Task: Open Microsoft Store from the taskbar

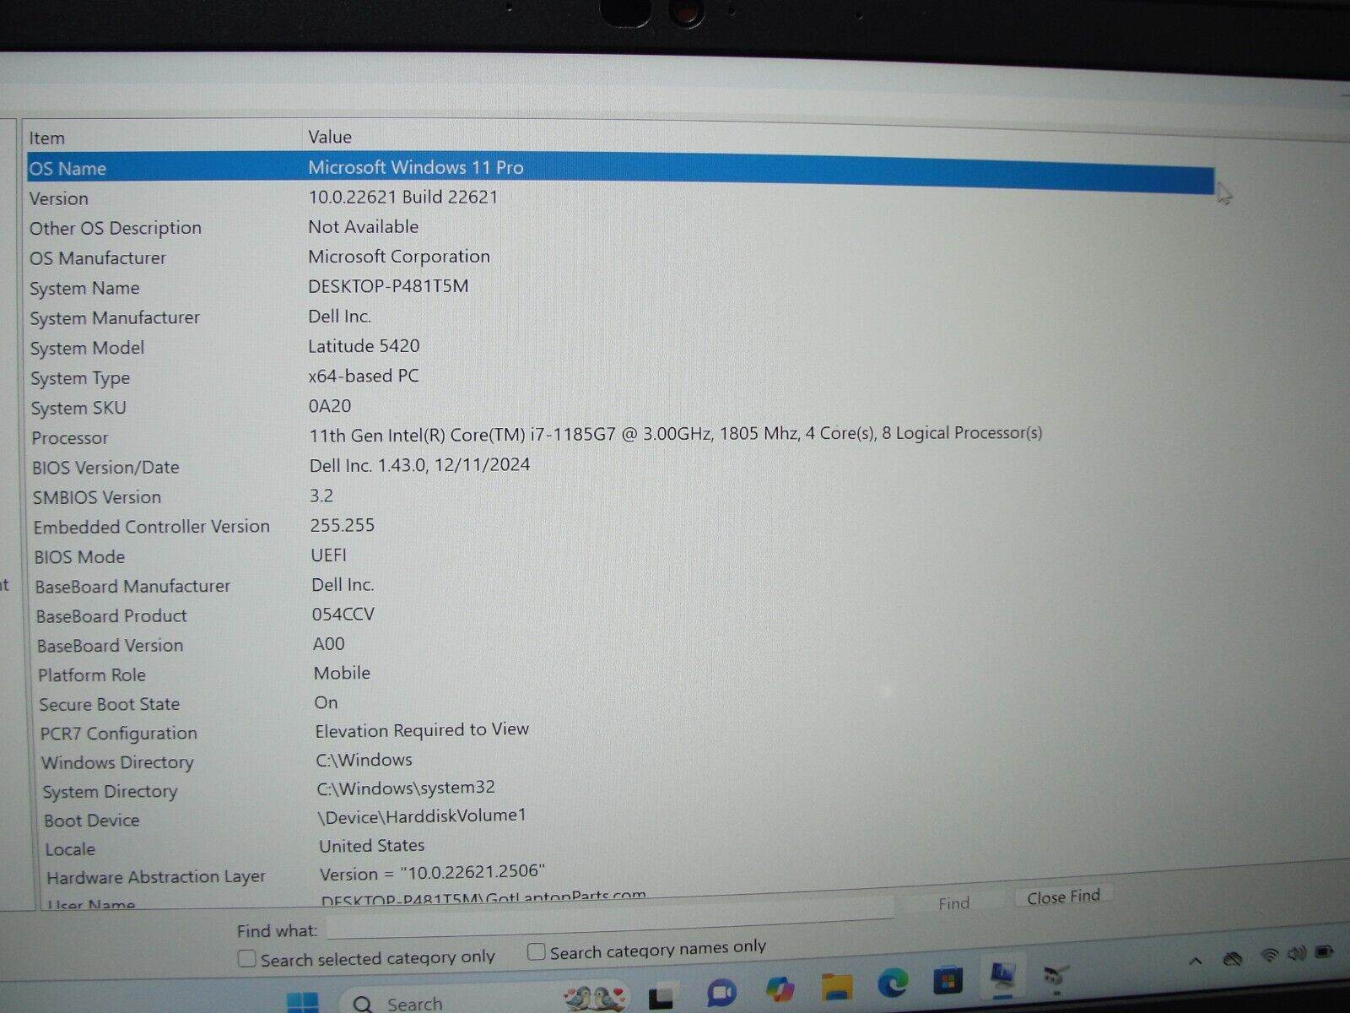Action: [x=948, y=980]
